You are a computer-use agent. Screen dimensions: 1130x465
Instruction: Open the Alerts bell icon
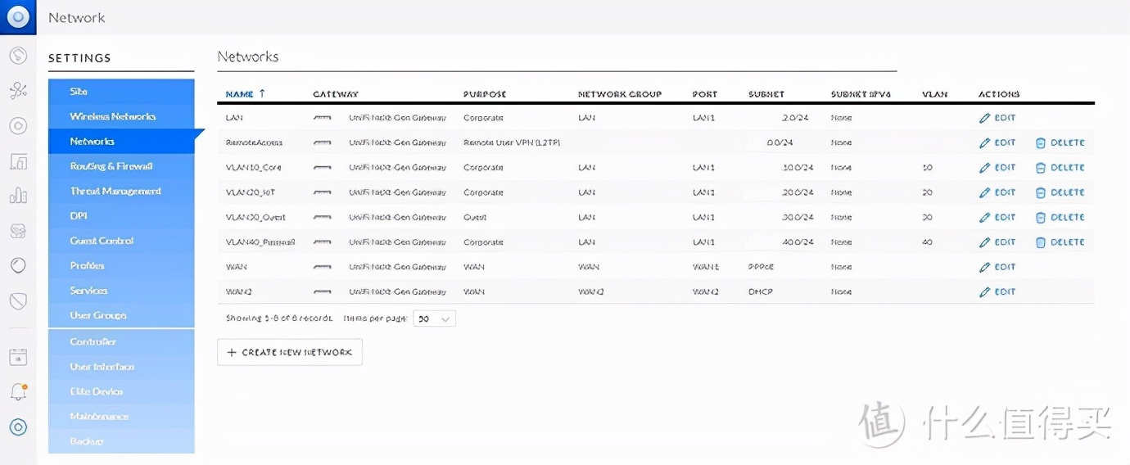[x=18, y=392]
